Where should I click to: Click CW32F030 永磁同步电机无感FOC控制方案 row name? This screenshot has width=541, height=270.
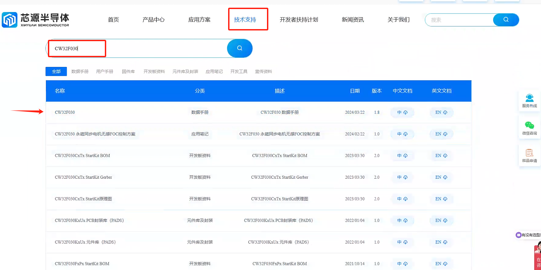click(x=95, y=134)
